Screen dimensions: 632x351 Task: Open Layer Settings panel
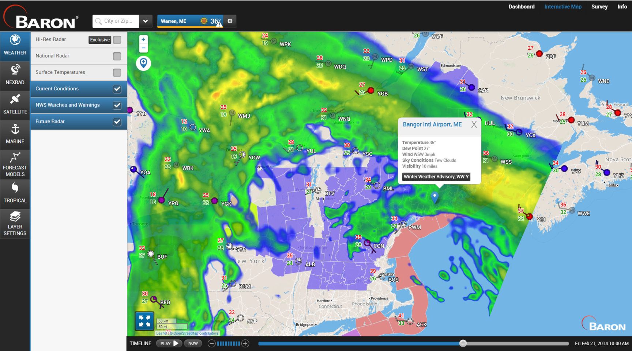[15, 223]
